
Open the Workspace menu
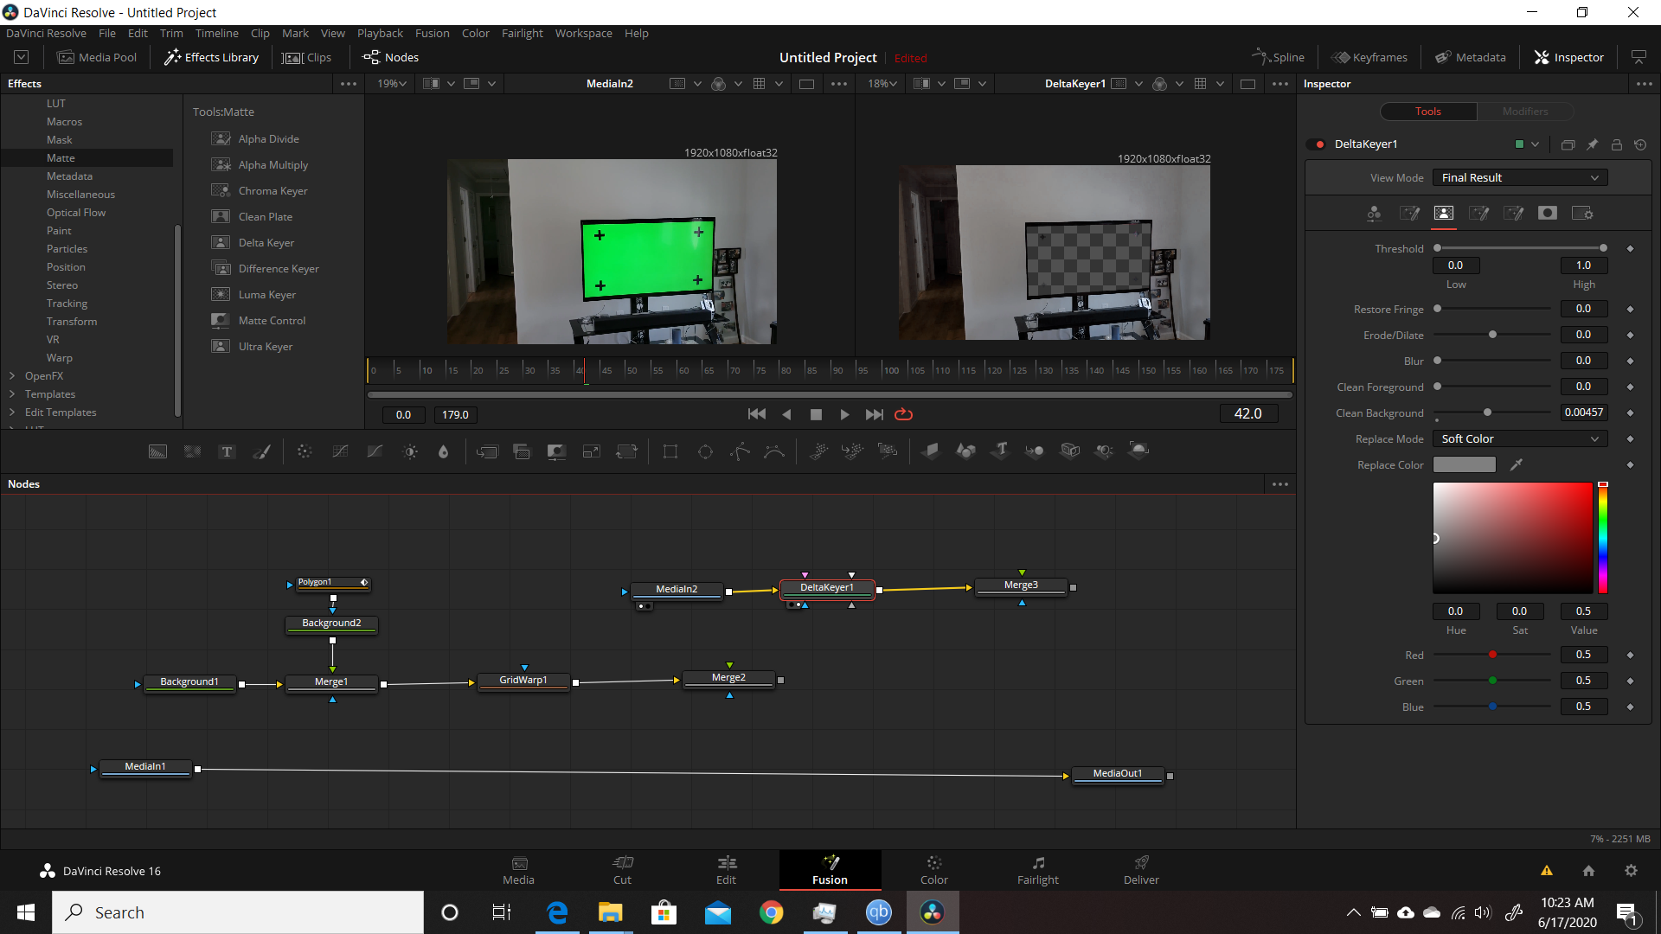click(x=583, y=33)
